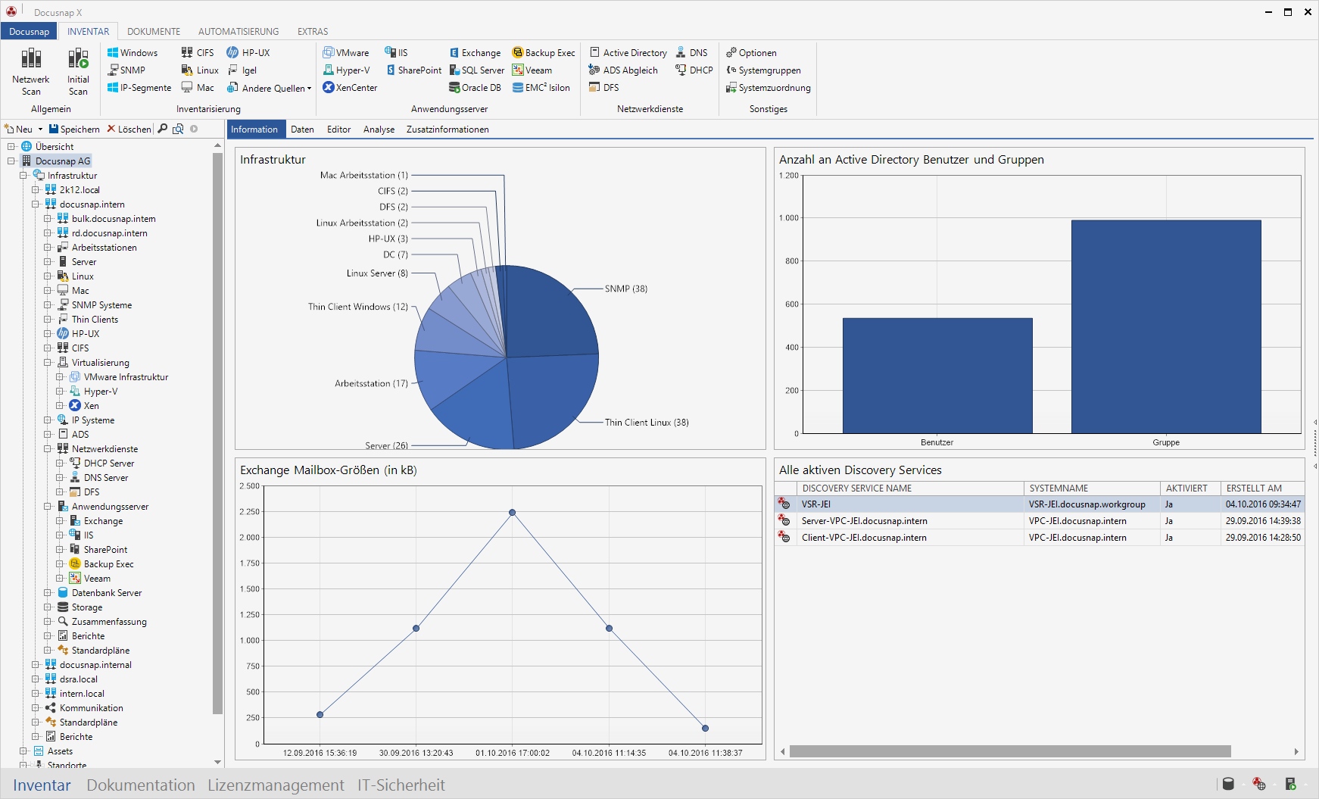Select the Oracle DB inventory

pos(475,88)
